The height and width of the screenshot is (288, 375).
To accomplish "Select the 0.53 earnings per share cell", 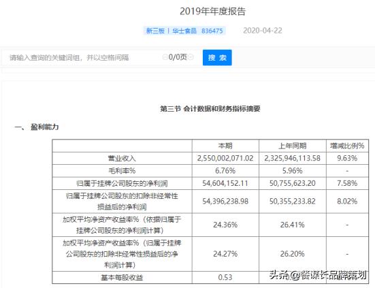I will pyautogui.click(x=225, y=277).
